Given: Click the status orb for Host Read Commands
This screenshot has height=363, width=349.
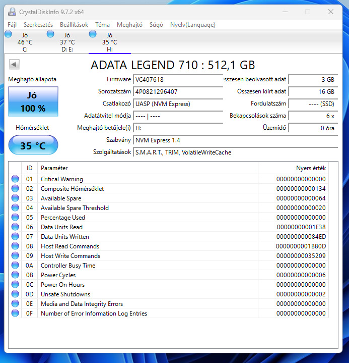Looking at the screenshot, I should [15, 246].
